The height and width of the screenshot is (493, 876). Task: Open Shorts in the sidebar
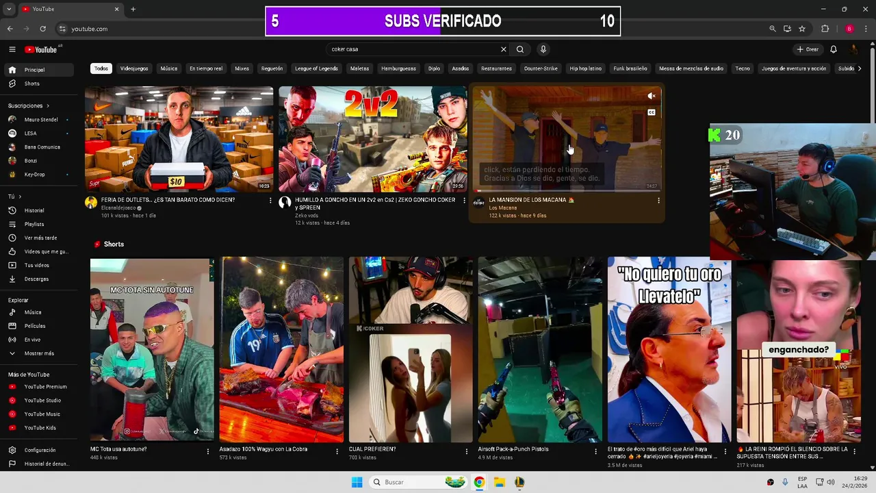point(40,84)
